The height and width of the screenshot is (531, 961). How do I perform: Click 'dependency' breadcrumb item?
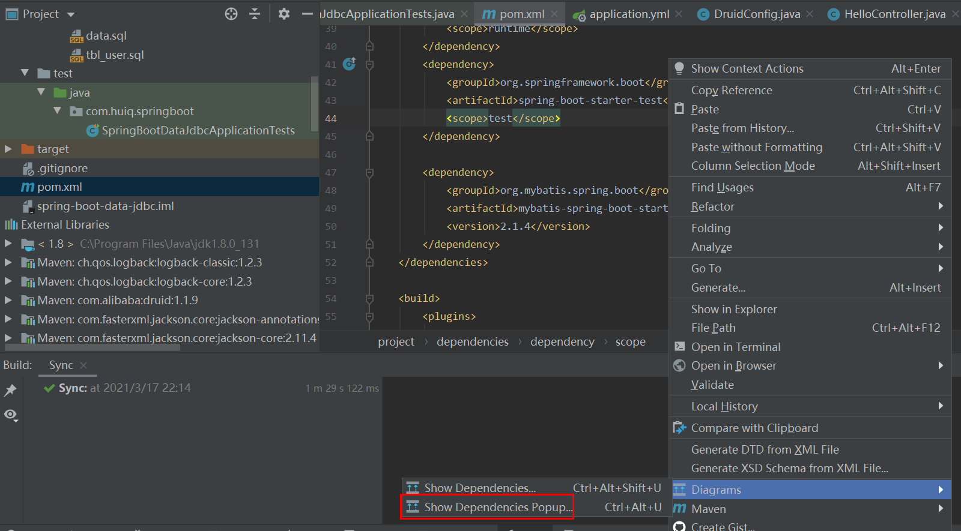point(562,341)
